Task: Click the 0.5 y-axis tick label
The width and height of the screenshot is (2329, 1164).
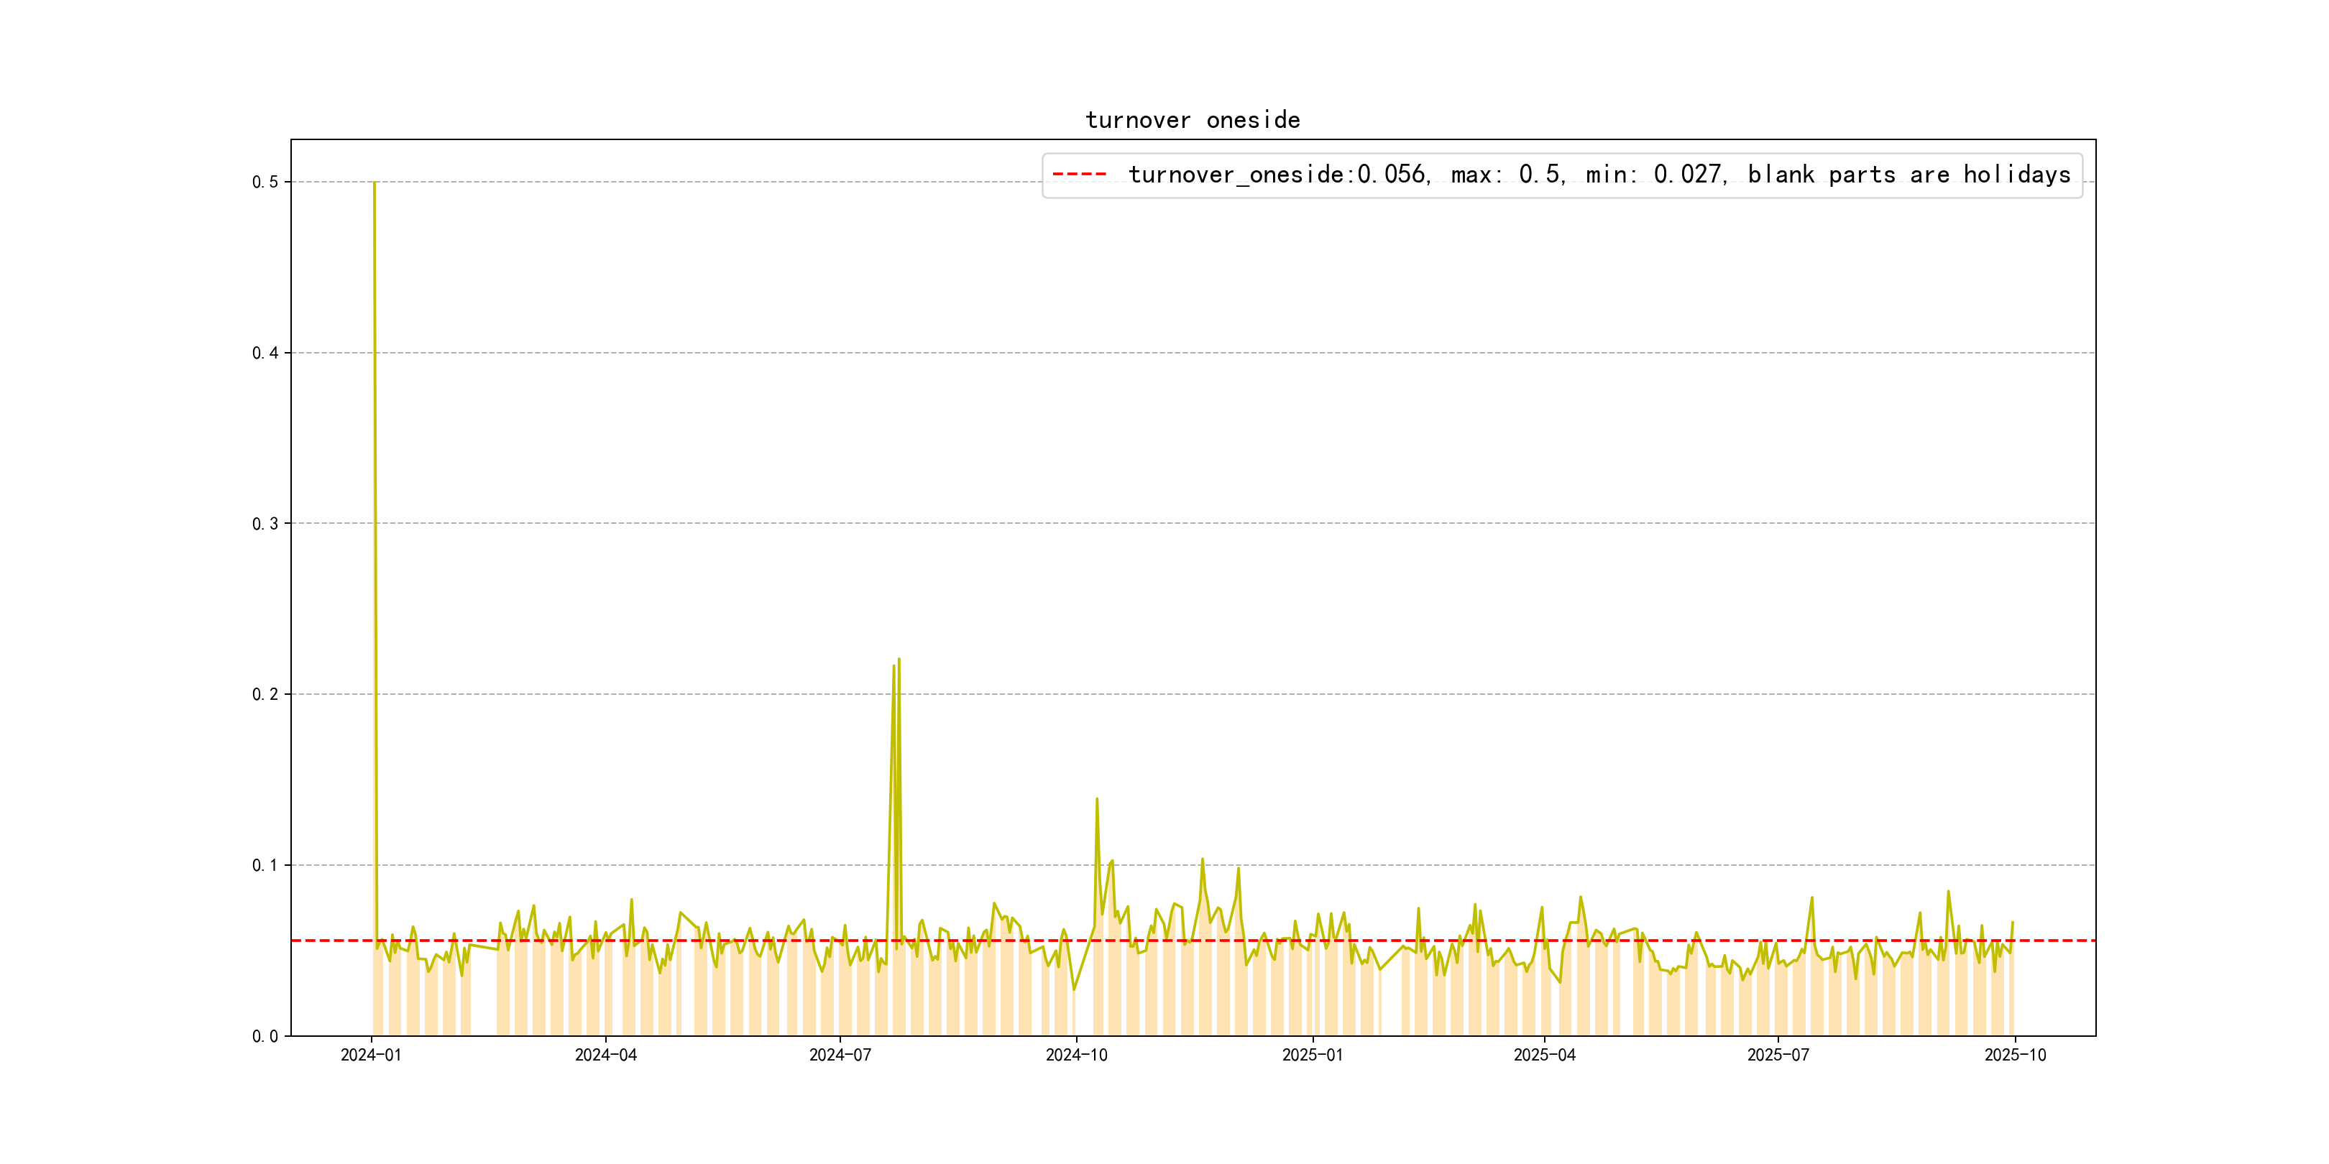Action: pos(265,182)
